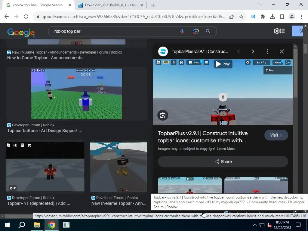The image size is (308, 231).
Task: Close the Download_Old_Builds tab
Action: [141, 5]
